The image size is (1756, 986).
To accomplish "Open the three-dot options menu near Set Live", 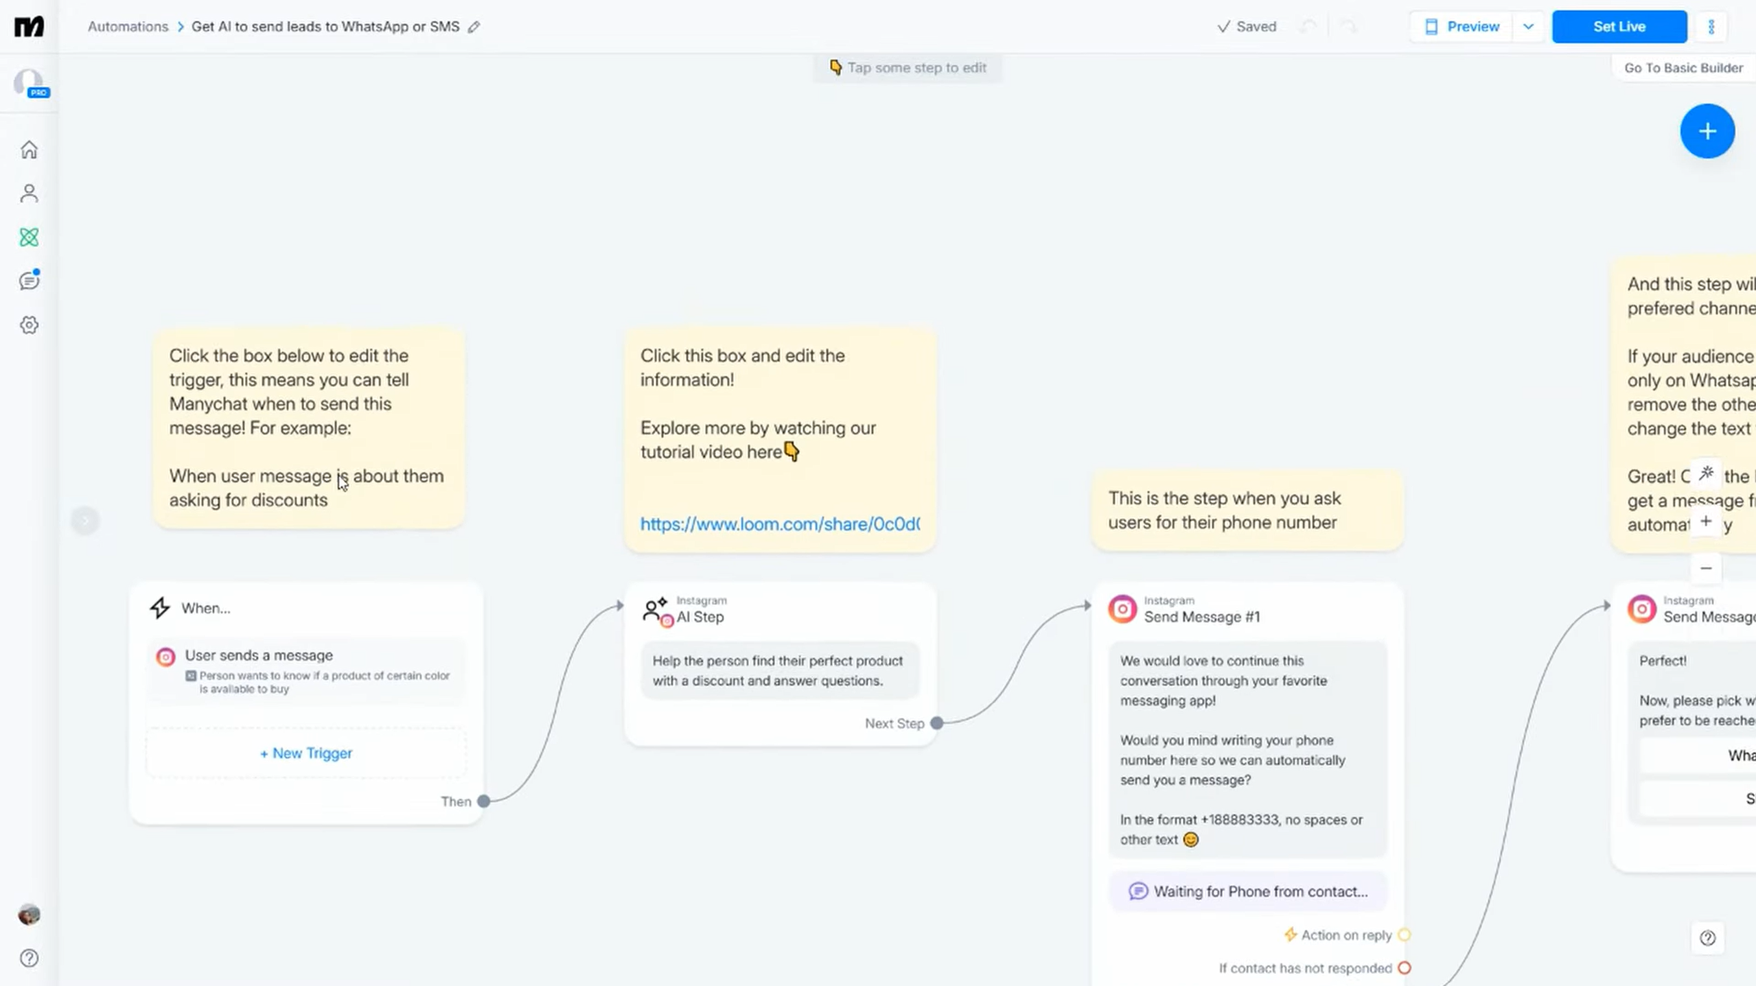I will (x=1711, y=26).
